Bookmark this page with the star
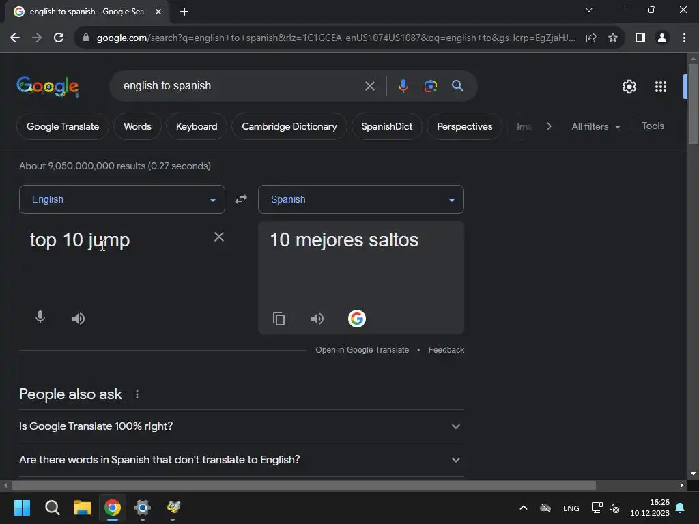The image size is (699, 524). pyautogui.click(x=613, y=38)
